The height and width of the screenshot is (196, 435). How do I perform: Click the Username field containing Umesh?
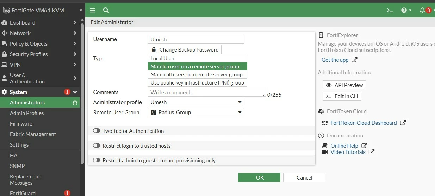pyautogui.click(x=196, y=39)
